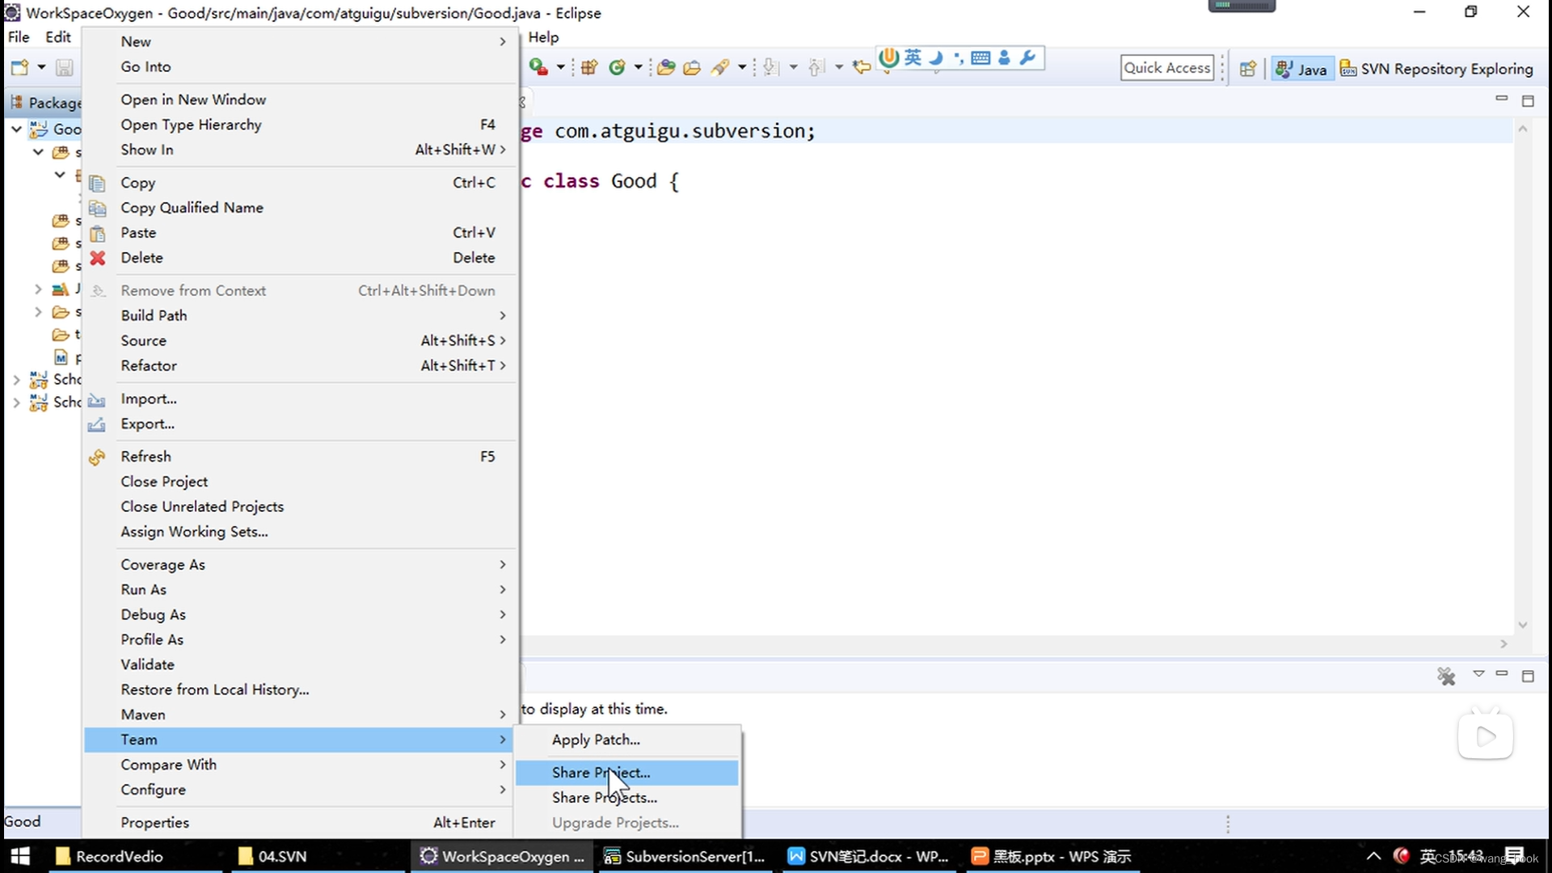This screenshot has width=1552, height=873.
Task: Click the Remove All Terminated Launches icon
Action: [1446, 676]
